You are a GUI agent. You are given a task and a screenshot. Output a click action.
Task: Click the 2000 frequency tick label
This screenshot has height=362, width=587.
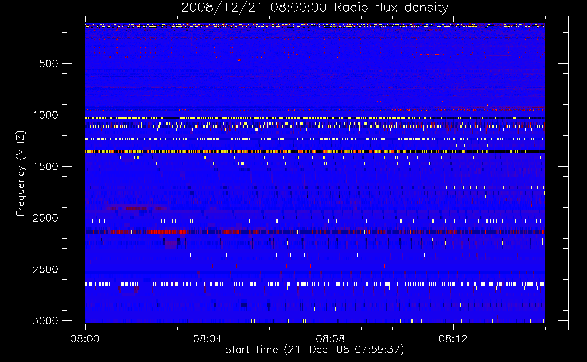coord(45,218)
